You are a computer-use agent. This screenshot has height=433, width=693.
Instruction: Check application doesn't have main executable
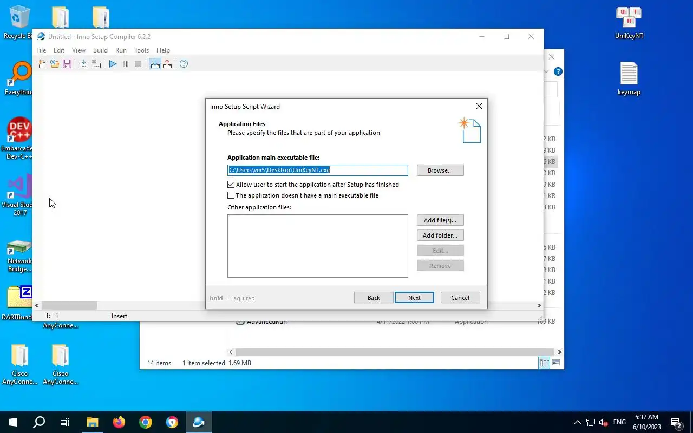231,195
